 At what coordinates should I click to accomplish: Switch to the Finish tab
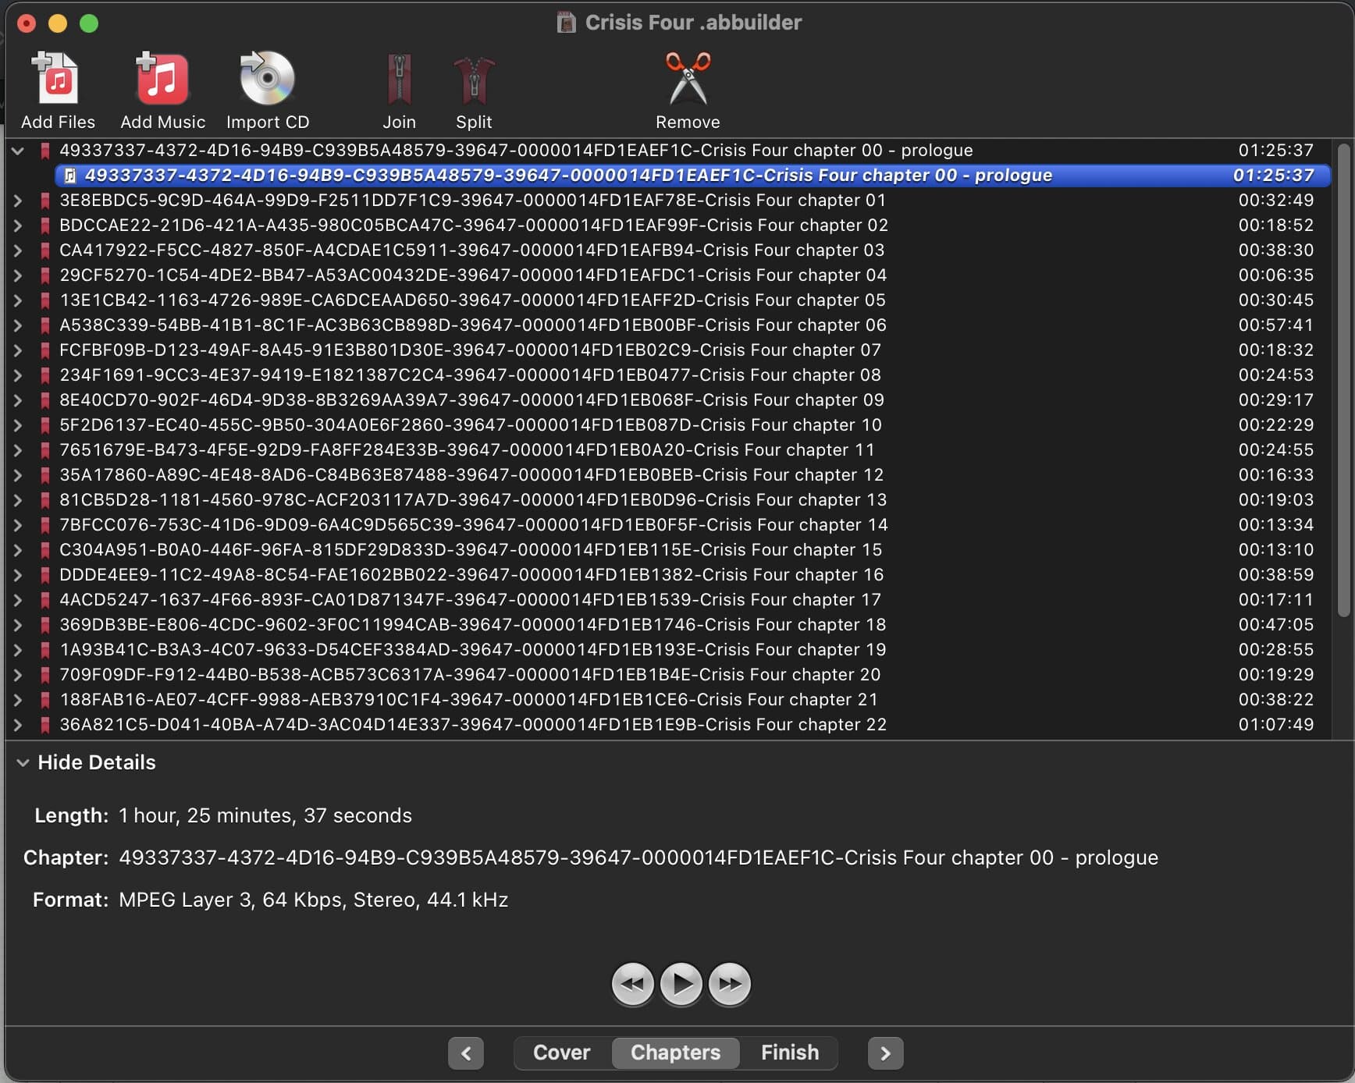pos(789,1053)
